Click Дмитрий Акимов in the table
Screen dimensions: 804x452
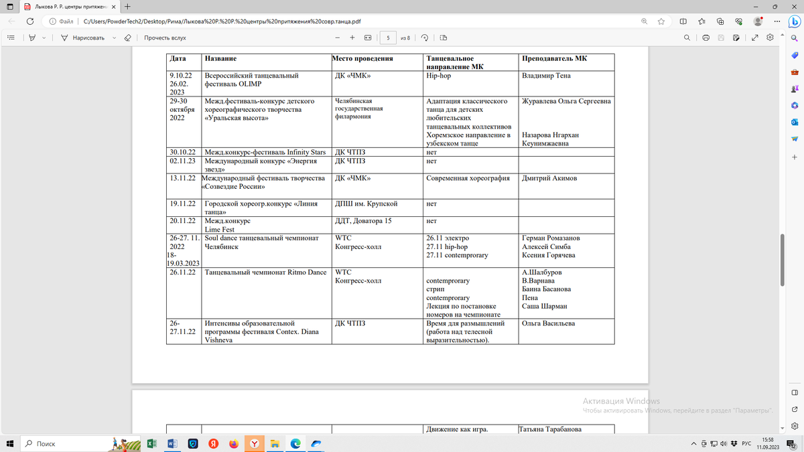pyautogui.click(x=549, y=178)
